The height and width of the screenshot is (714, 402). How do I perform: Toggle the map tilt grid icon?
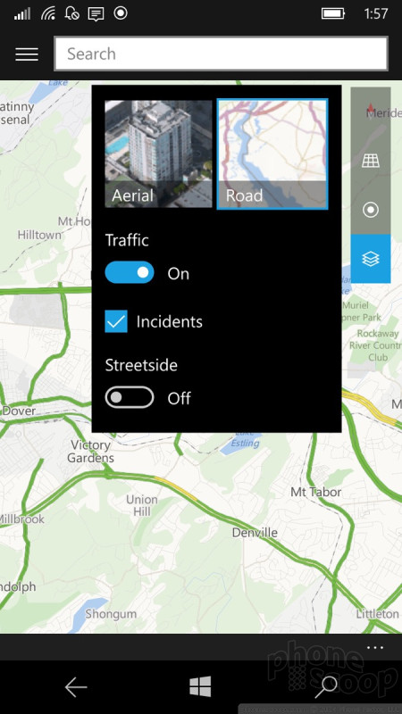(x=371, y=161)
